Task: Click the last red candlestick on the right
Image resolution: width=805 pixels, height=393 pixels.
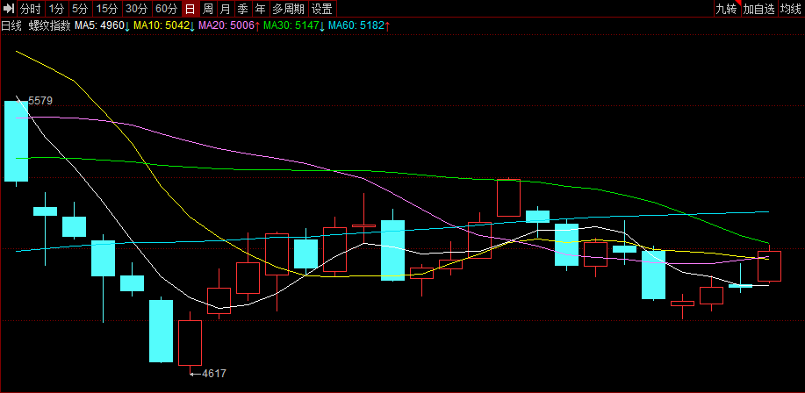Action: (x=769, y=266)
